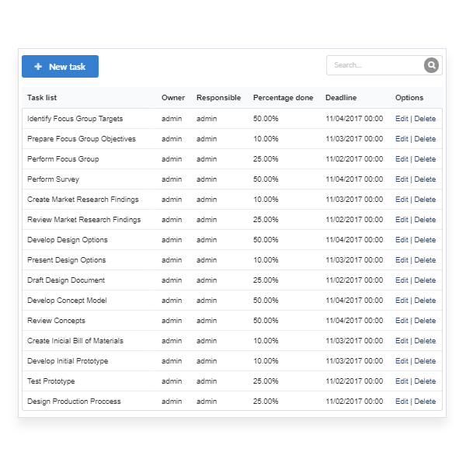Select the Prepare Focus Group Objectives task name

[82, 139]
